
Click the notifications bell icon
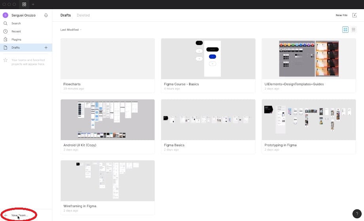(x=46, y=15)
